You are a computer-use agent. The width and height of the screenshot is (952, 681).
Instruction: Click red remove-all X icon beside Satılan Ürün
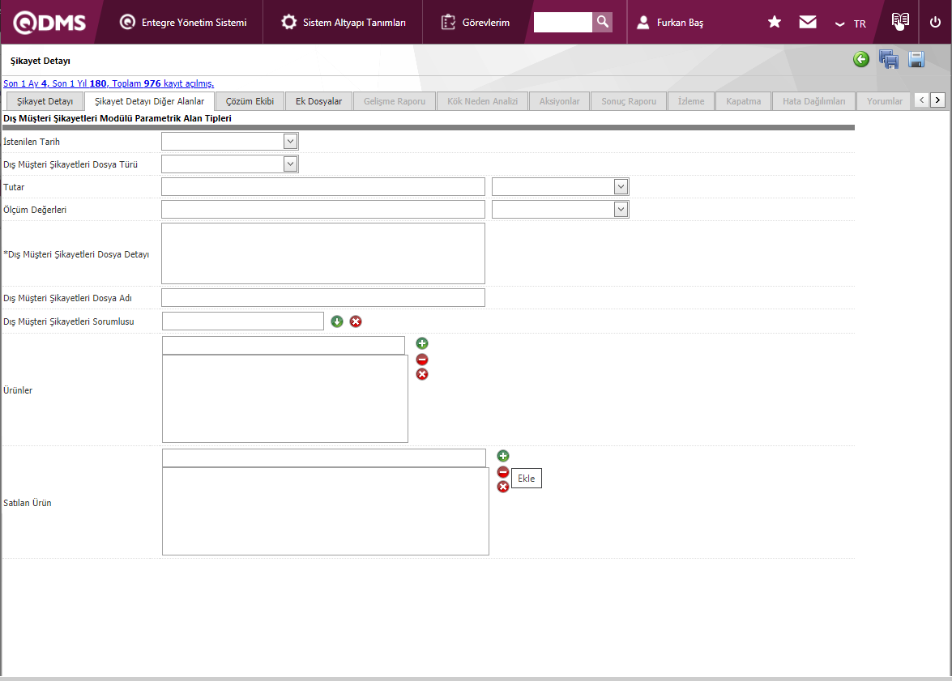point(503,487)
